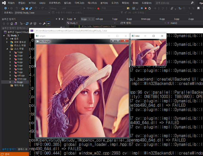This screenshot has height=156, width=203.
Task: Click the Hot Reload flame icon
Action: pos(98,8)
